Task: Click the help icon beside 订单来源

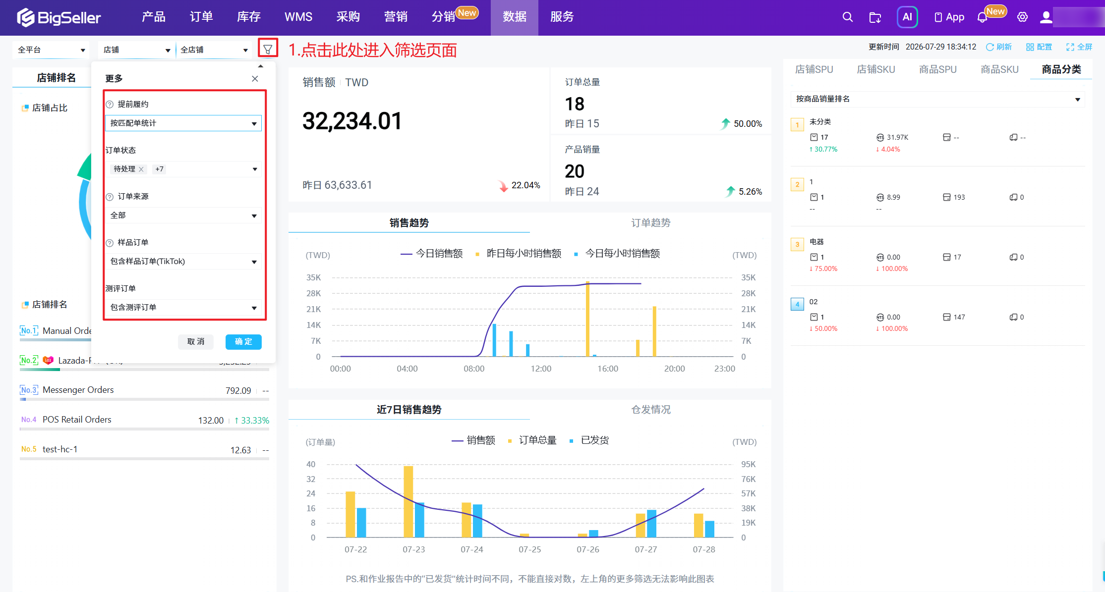Action: coord(110,197)
